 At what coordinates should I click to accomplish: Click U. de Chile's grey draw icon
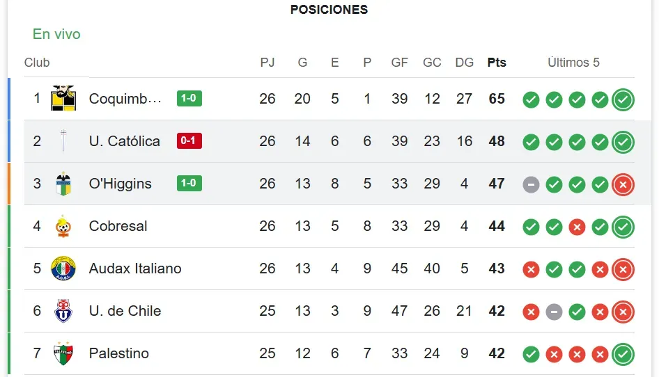pos(554,312)
